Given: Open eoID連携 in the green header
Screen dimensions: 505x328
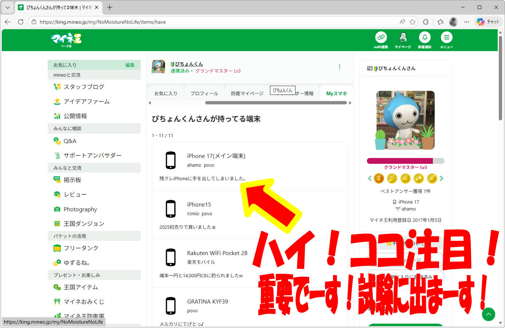Looking at the screenshot, I should coord(381,40).
